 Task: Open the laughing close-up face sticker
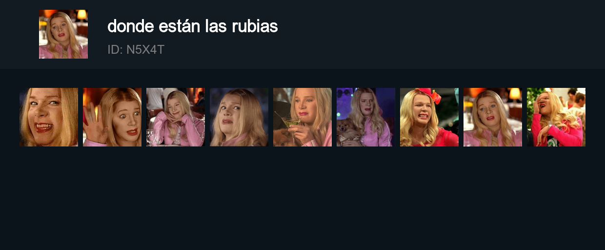49,117
